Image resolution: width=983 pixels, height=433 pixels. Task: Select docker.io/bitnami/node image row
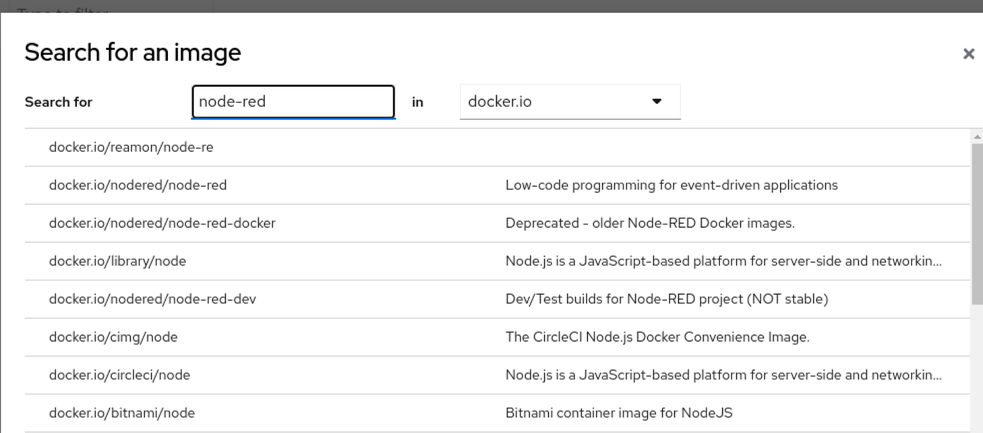click(122, 413)
